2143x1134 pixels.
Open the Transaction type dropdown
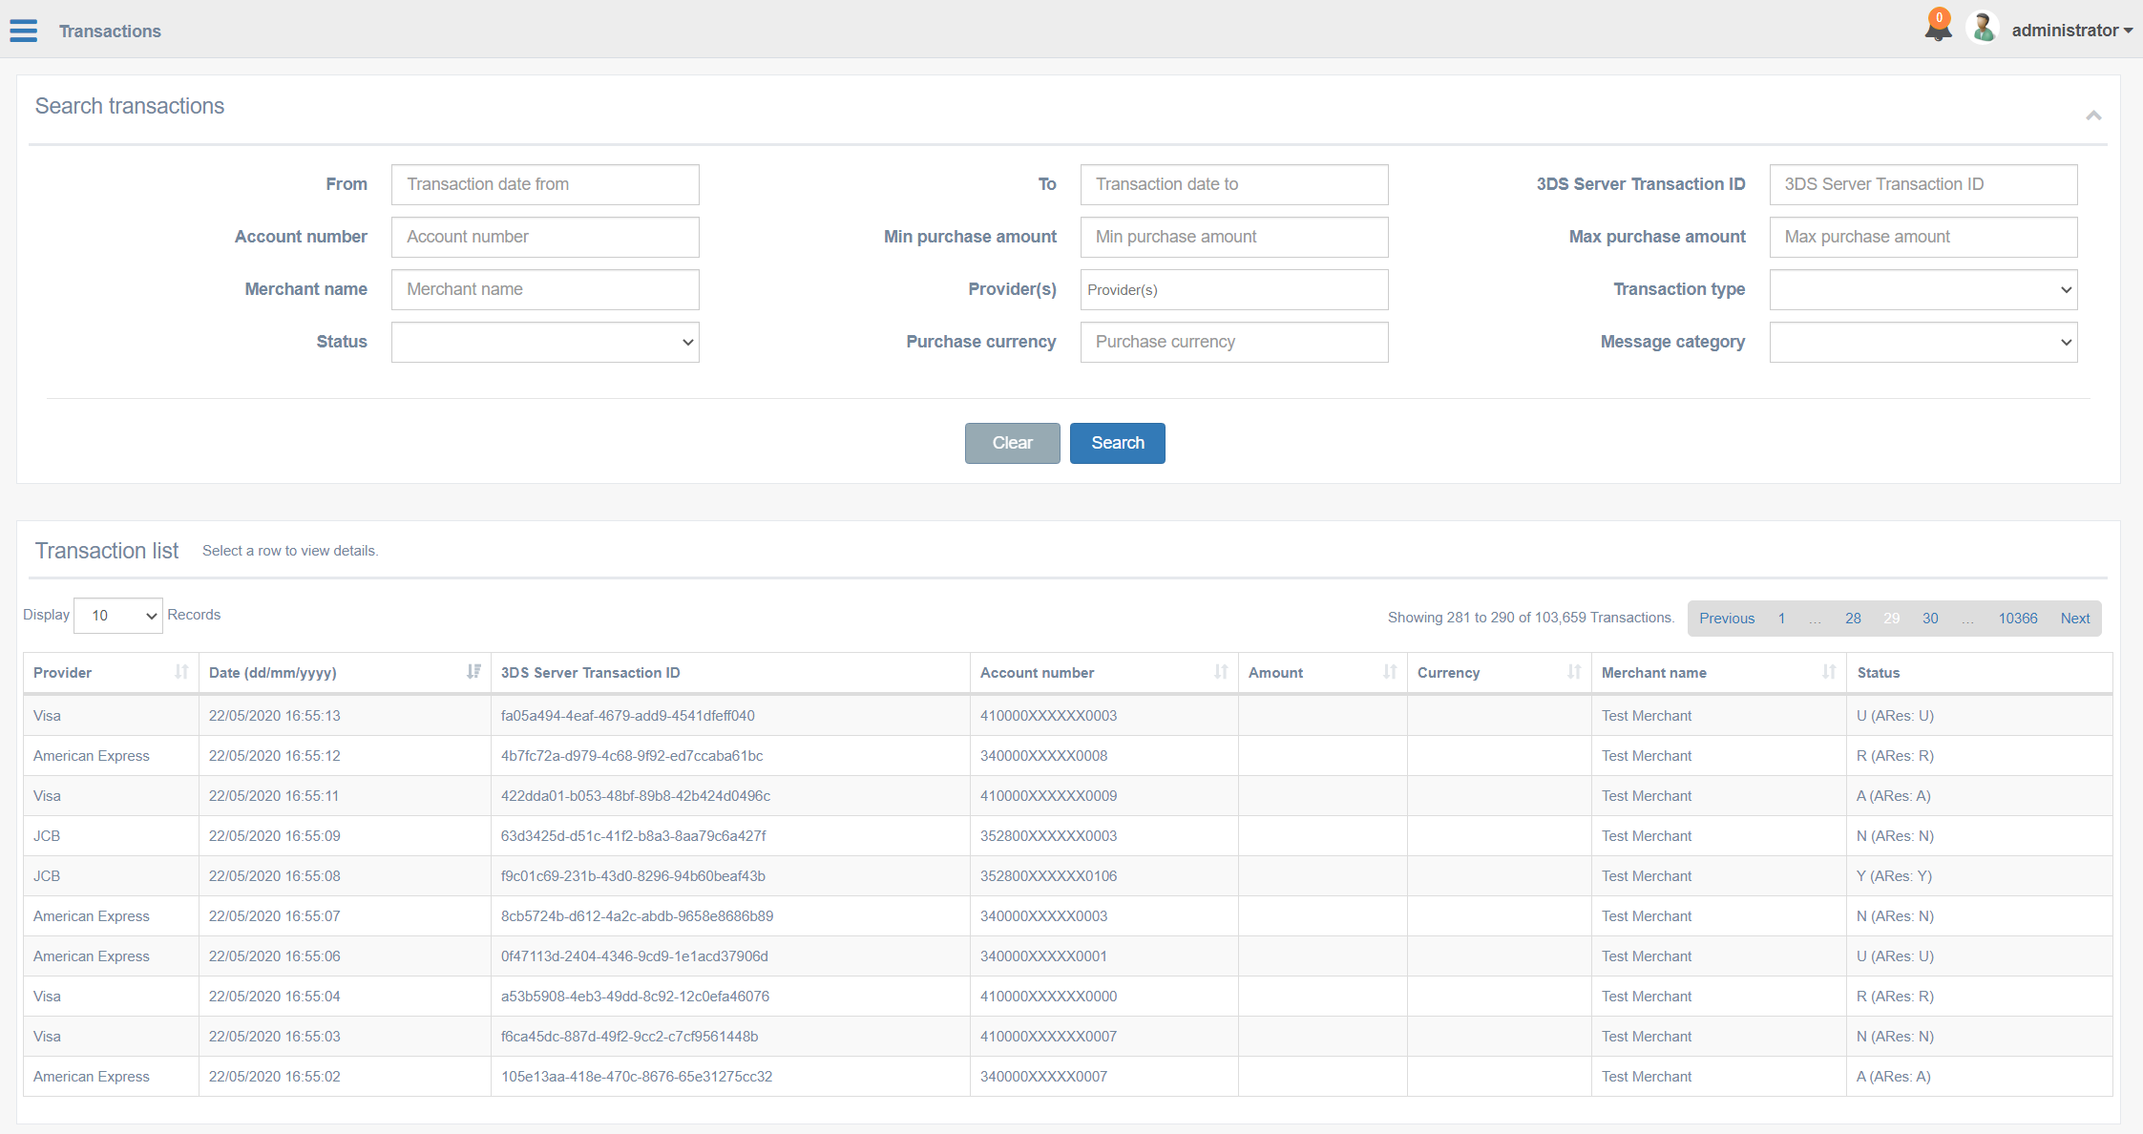(x=1922, y=289)
